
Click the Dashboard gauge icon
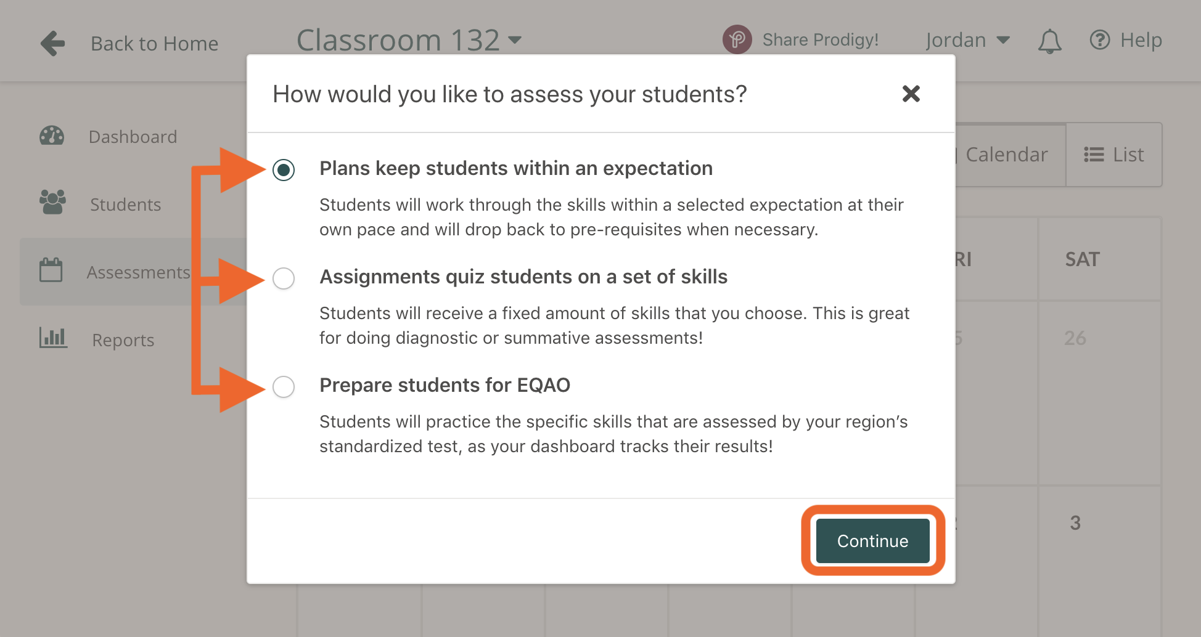click(x=52, y=136)
